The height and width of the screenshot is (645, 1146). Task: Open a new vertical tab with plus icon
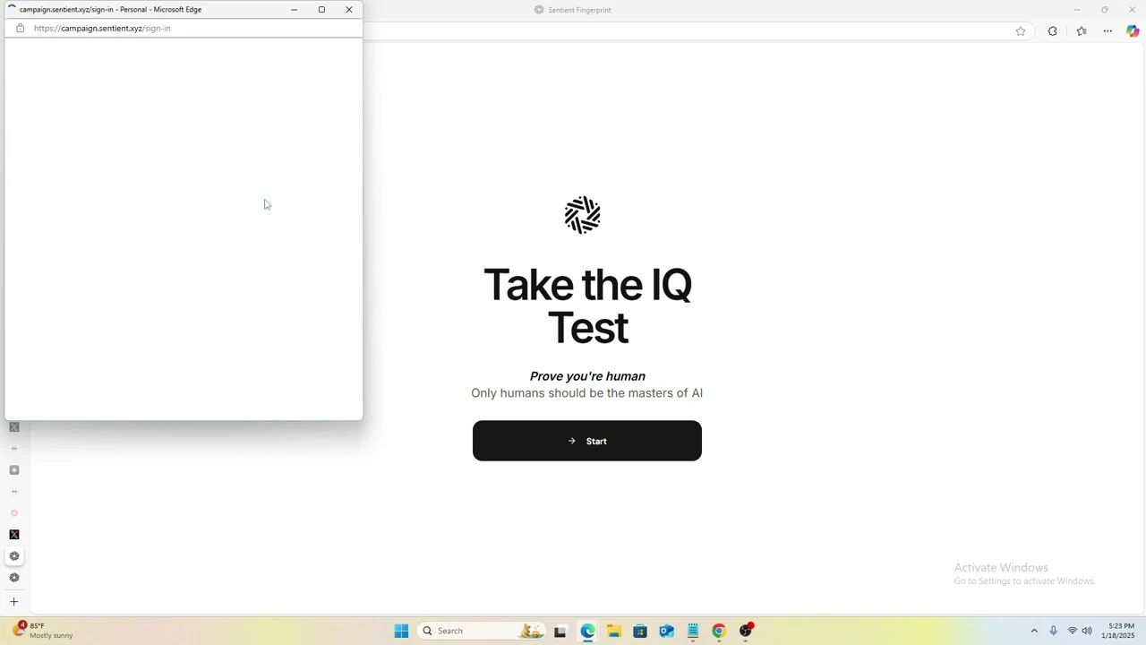pyautogui.click(x=13, y=602)
